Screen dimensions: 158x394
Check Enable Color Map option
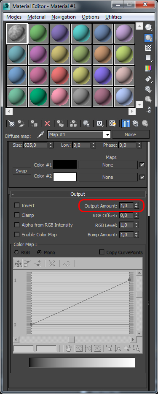[17, 235]
